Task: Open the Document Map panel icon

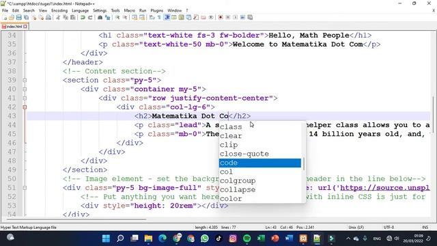Action: [x=181, y=17]
